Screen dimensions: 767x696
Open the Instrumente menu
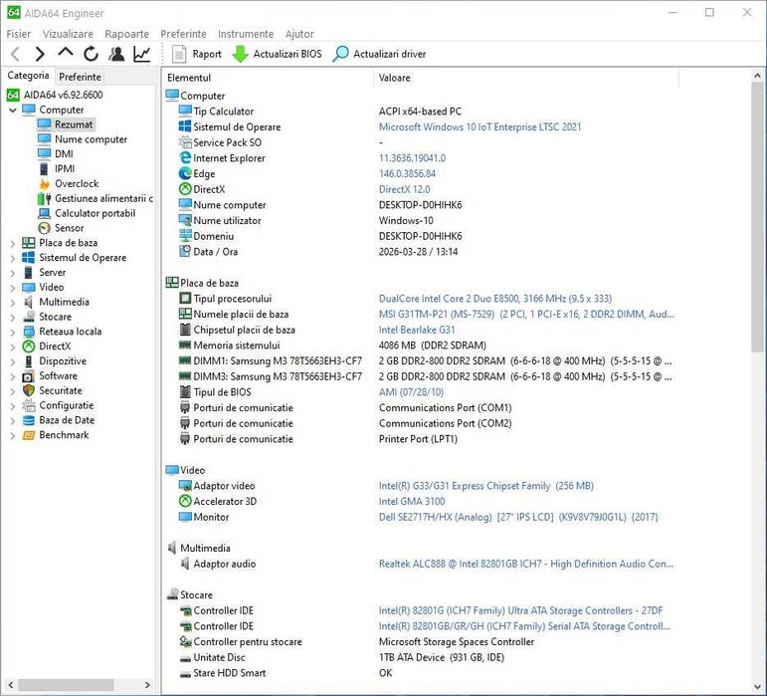tap(246, 34)
